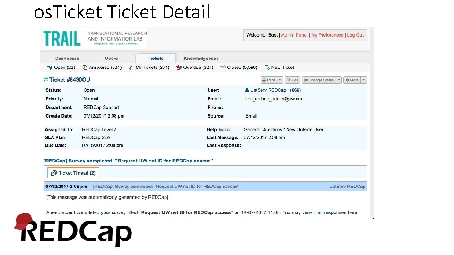Open the Dashboard tab

(x=67, y=59)
